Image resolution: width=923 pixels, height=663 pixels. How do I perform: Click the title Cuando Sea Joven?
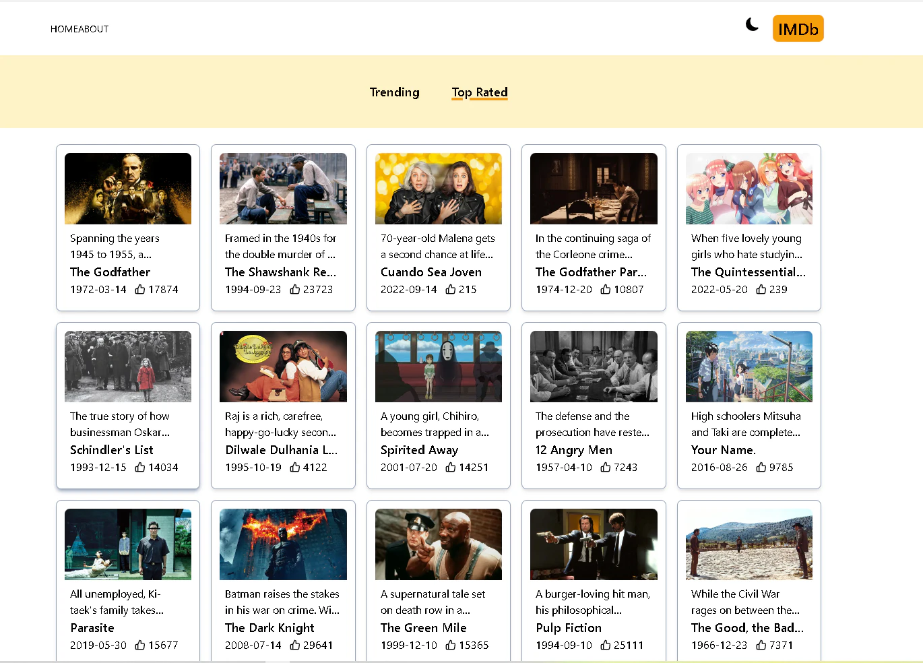pyautogui.click(x=431, y=272)
